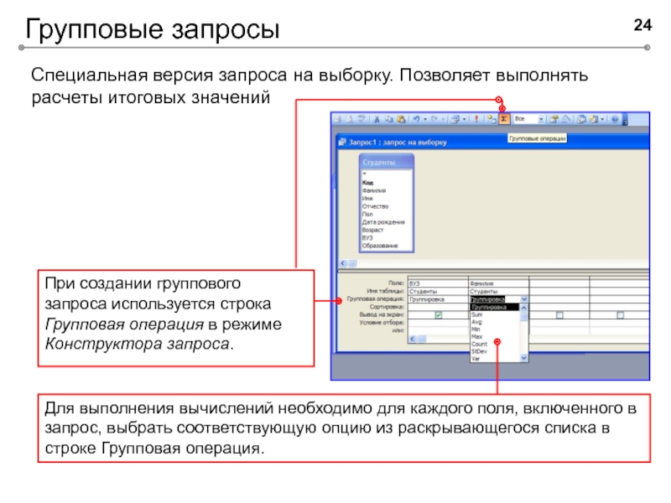Click the Copy toolbar icon
Viewport: 671px width, 503px height.
tap(389, 119)
